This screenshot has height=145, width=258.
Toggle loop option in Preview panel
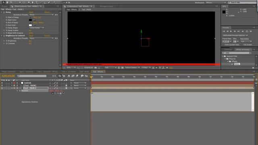tap(247, 31)
